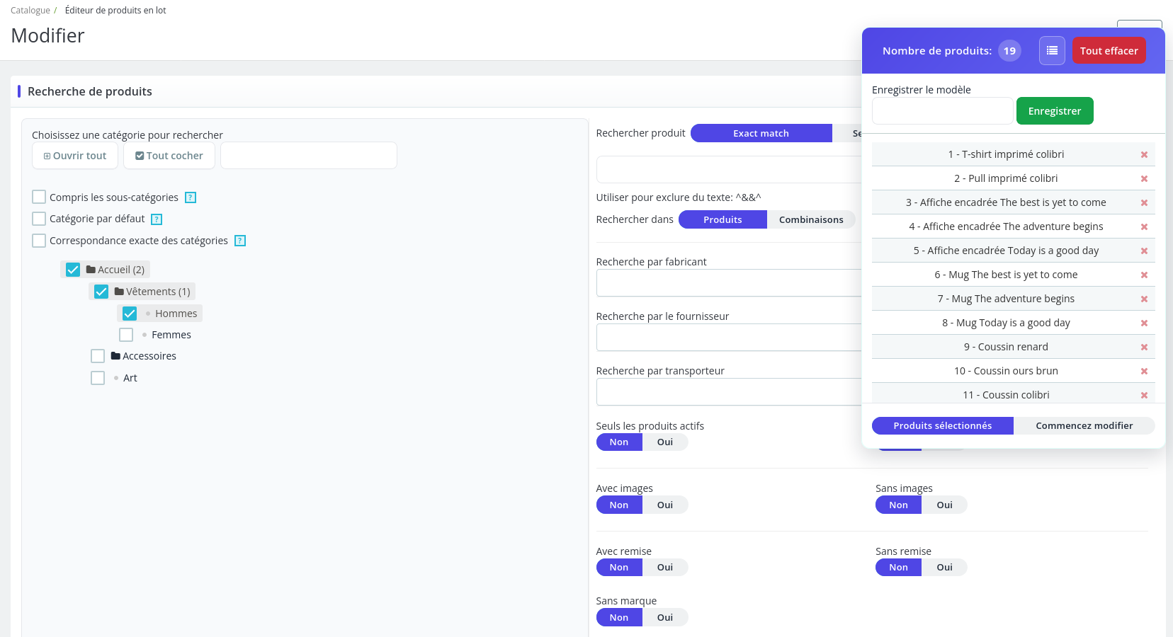Open Recherche par fabricant field
Viewport: 1173px width, 637px height.
pyautogui.click(x=729, y=283)
